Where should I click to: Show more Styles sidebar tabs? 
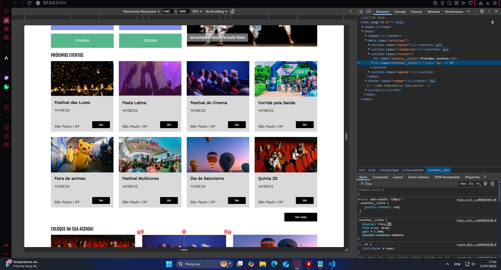[x=485, y=177]
